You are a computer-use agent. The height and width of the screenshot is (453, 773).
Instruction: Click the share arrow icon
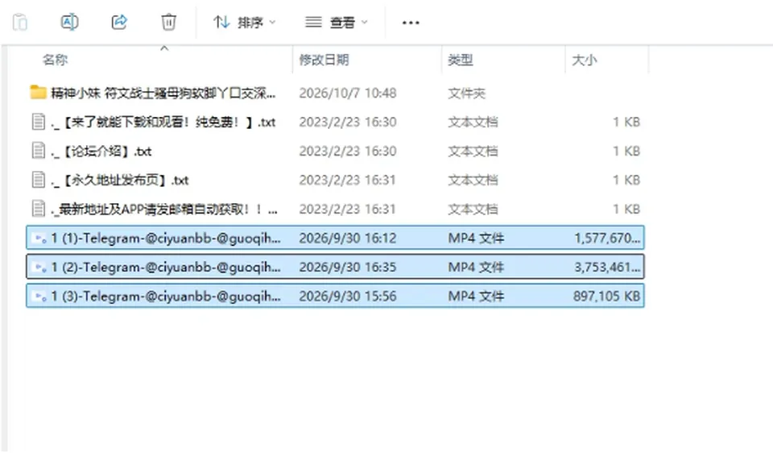[119, 23]
